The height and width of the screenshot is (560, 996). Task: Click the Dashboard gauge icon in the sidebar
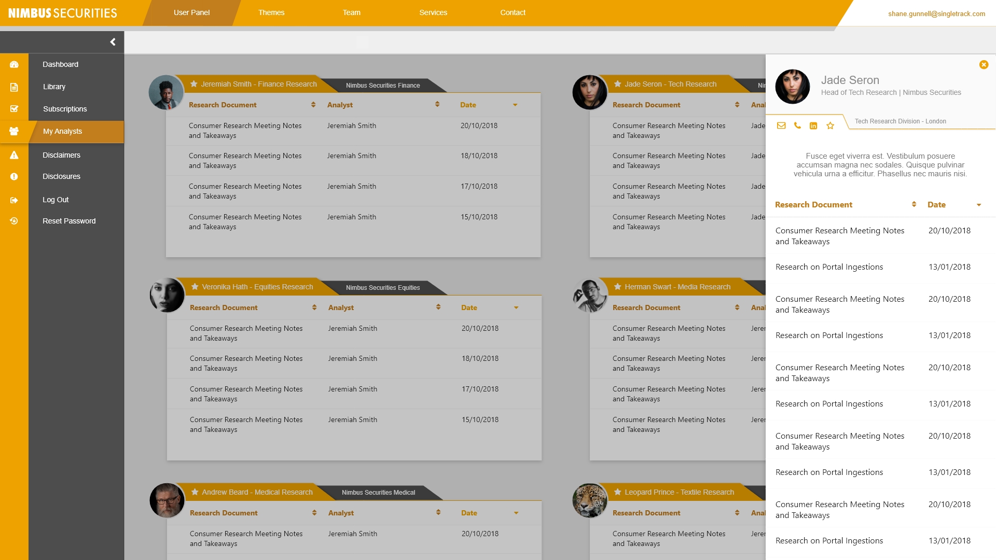pos(14,65)
